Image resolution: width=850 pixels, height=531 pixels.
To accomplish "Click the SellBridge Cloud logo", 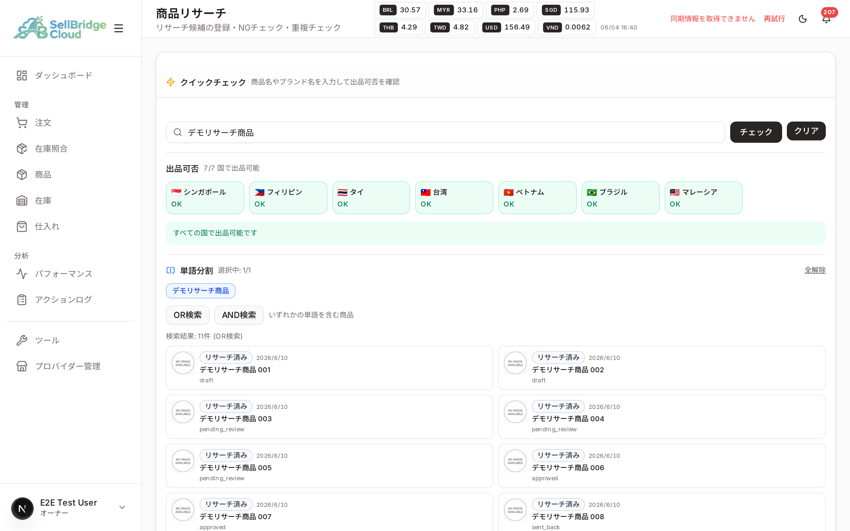I will pyautogui.click(x=60, y=27).
